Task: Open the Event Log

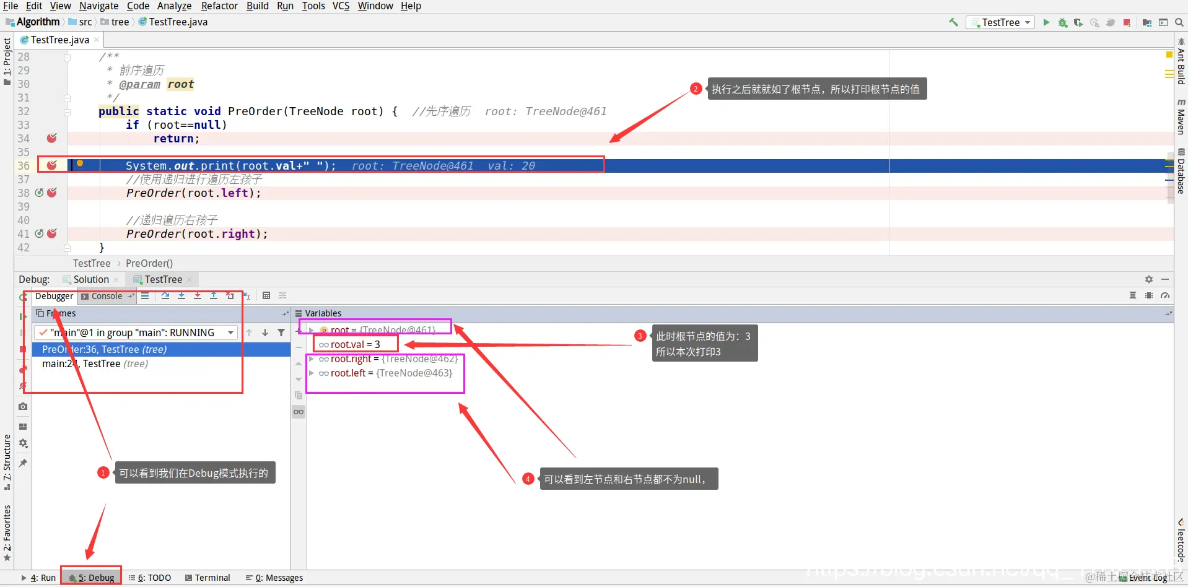Action: [1143, 578]
